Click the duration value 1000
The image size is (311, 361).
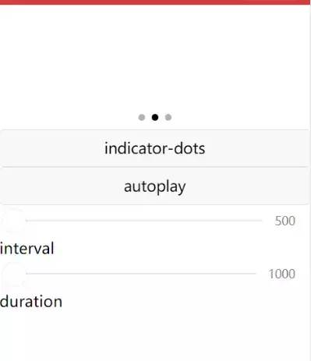(282, 274)
